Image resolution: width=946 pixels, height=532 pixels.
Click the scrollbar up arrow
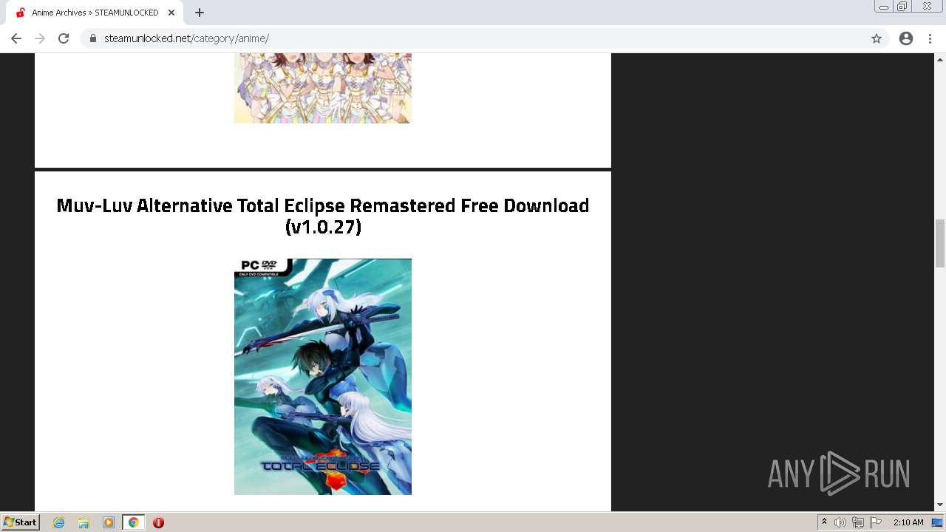[940, 59]
